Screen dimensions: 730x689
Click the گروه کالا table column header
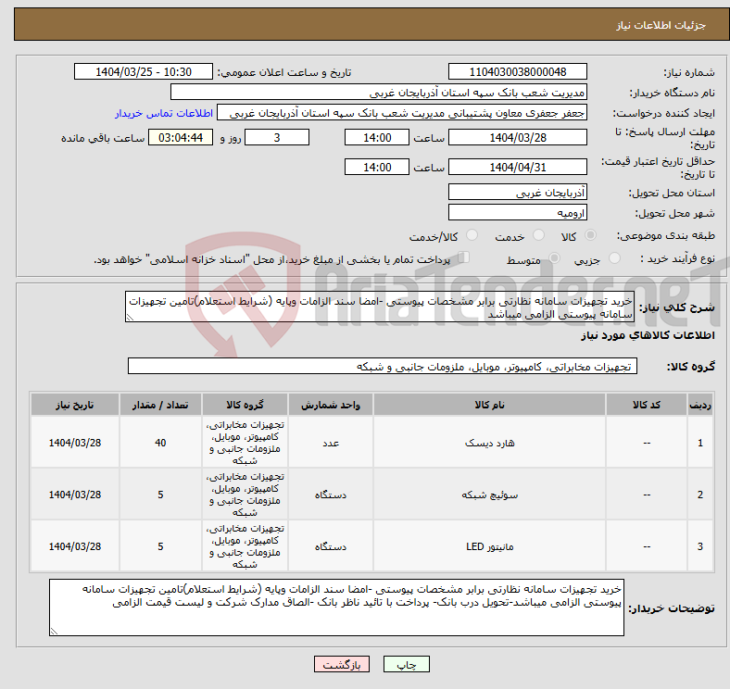245,405
